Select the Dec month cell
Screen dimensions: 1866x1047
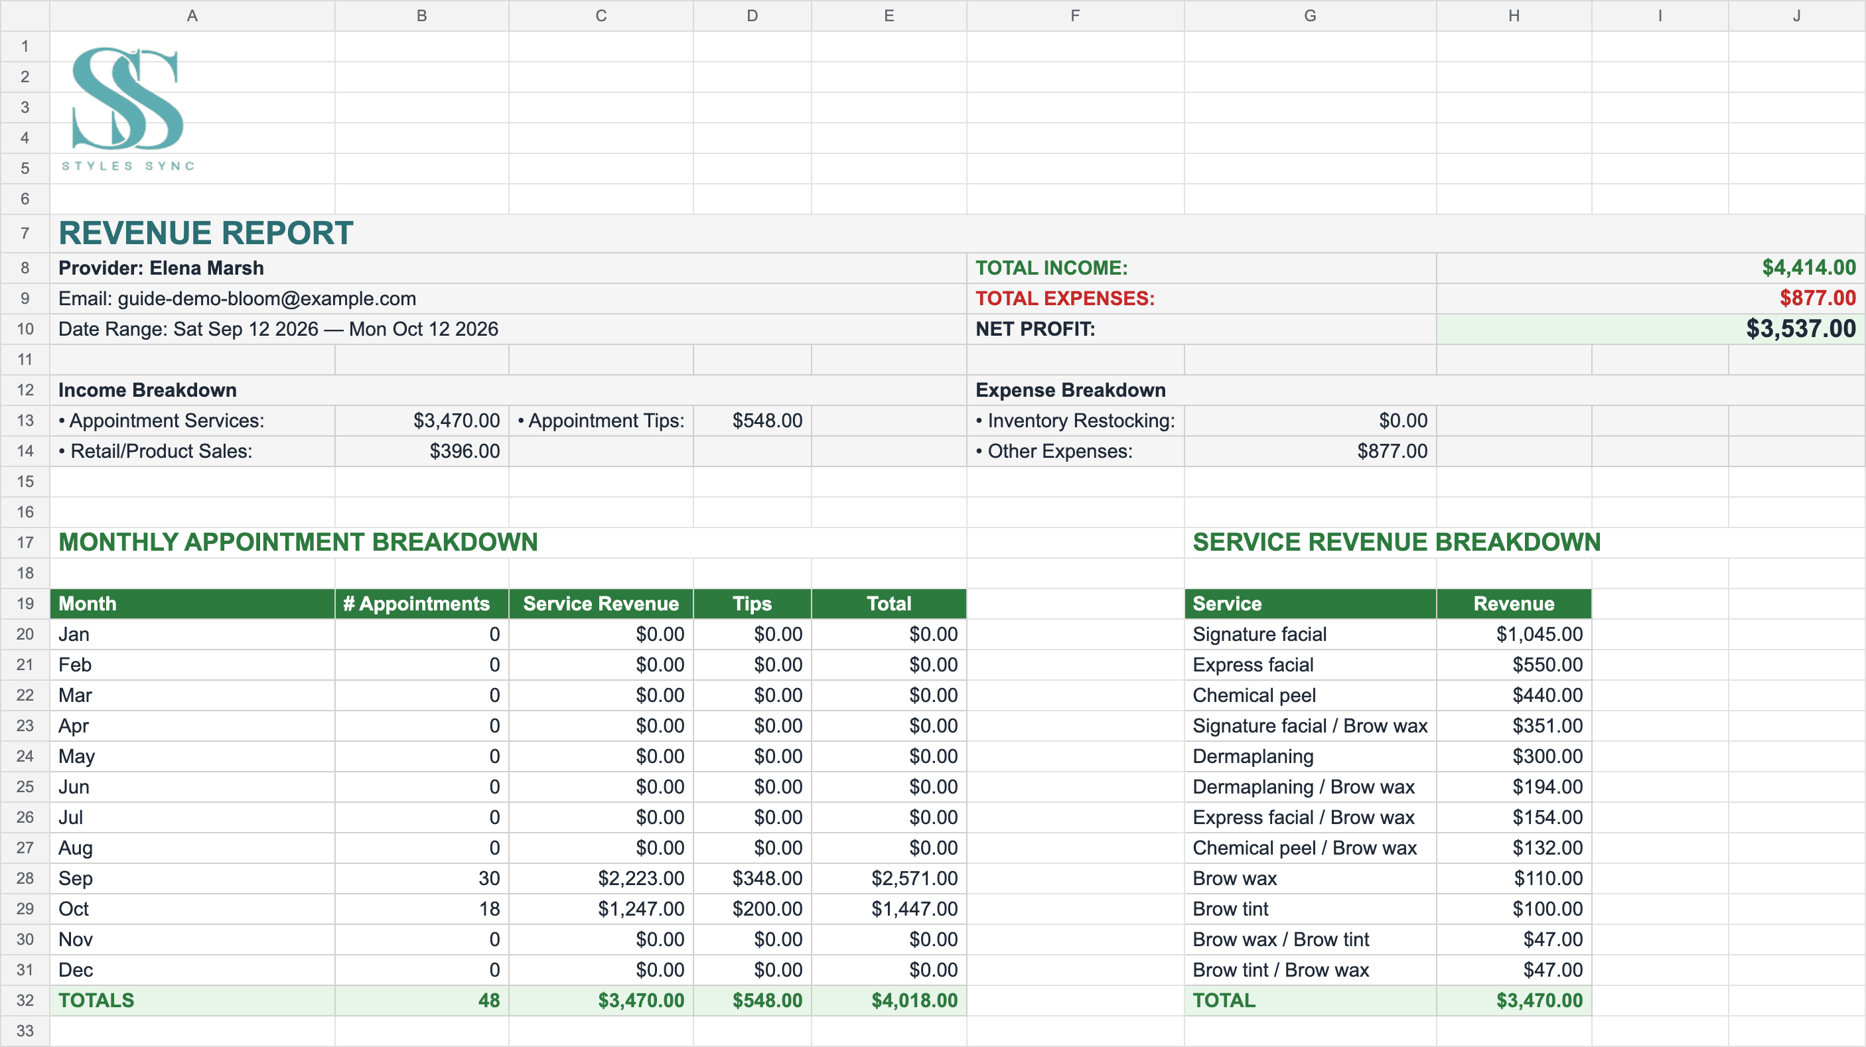(x=192, y=970)
